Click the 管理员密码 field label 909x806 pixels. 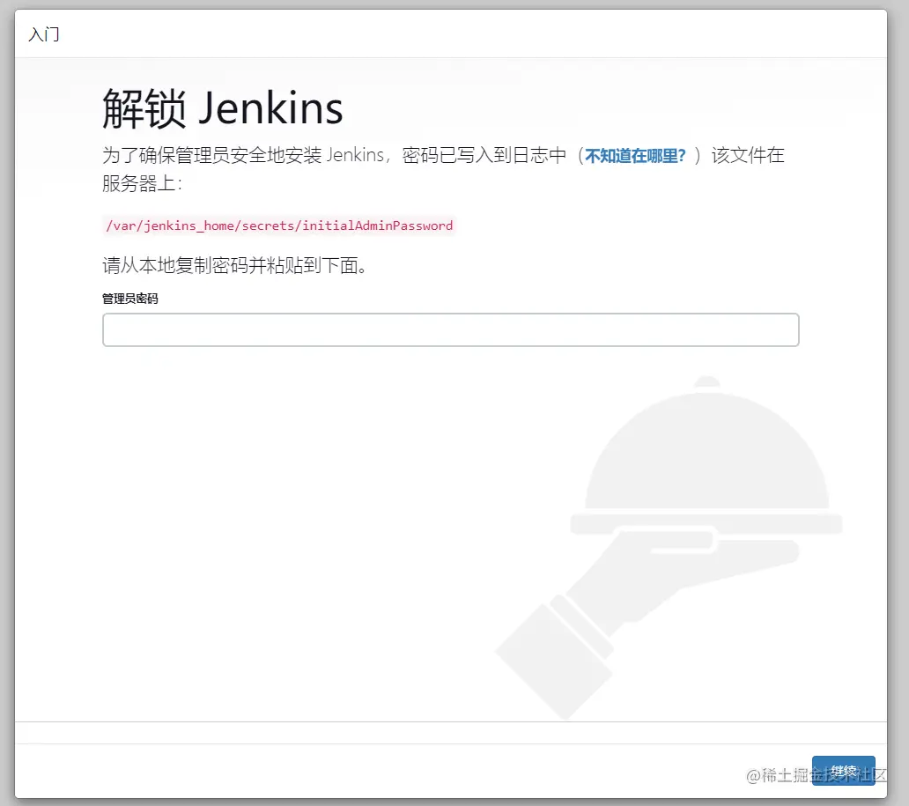(129, 299)
